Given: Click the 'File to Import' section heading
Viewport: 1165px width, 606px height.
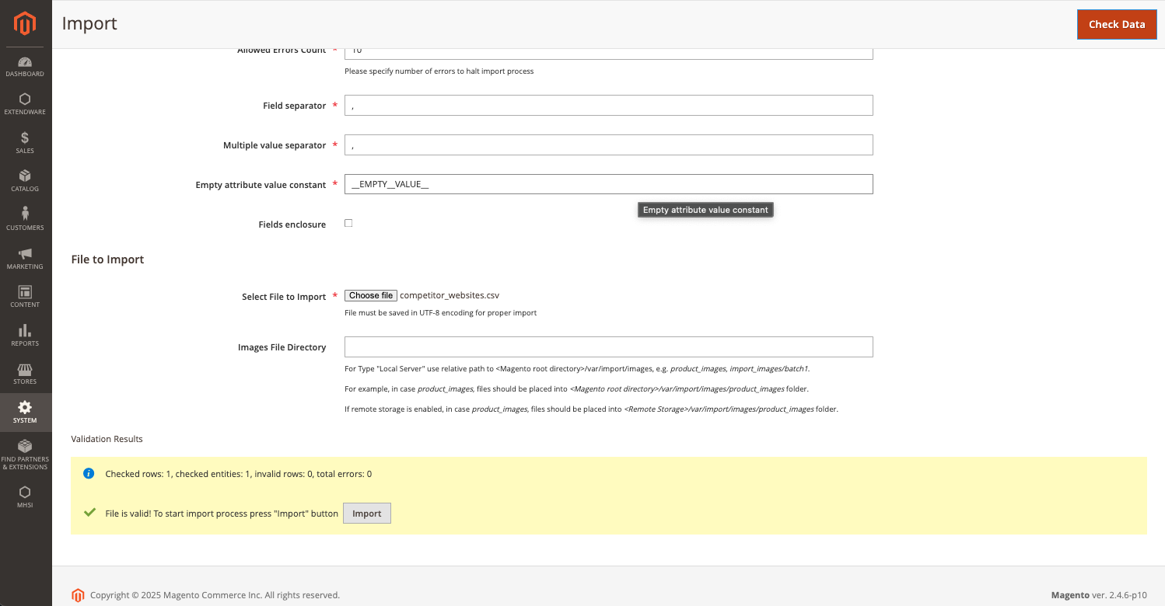Looking at the screenshot, I should (107, 259).
